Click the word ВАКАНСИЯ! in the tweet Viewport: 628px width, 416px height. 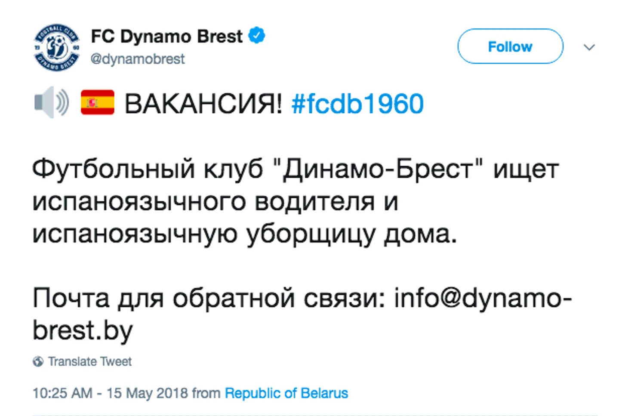203,104
